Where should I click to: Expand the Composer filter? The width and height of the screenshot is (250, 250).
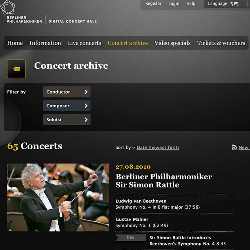point(67,106)
